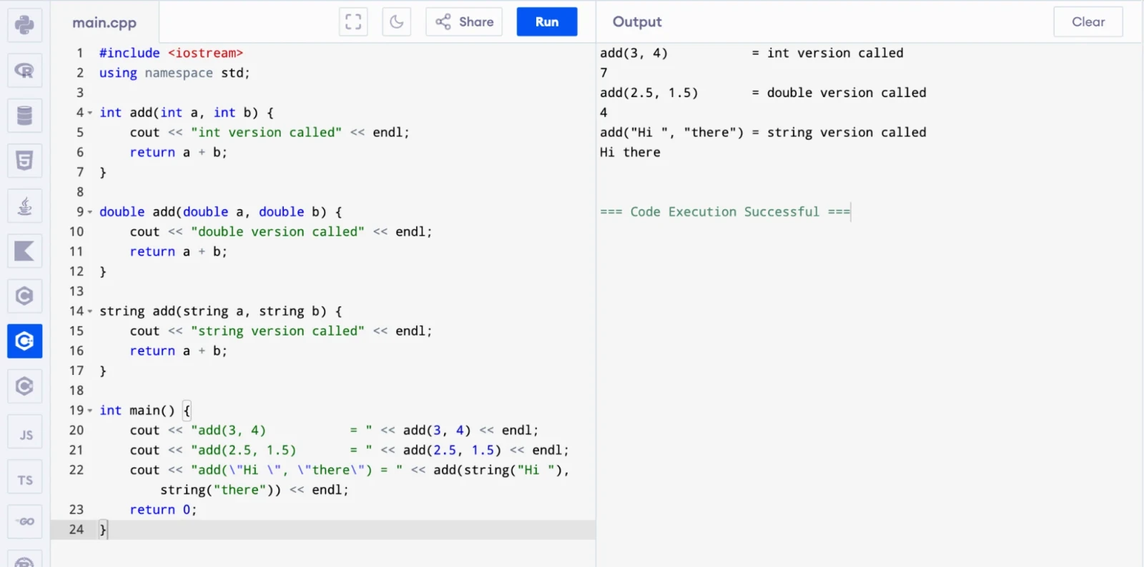Click the Output panel heading

point(637,21)
